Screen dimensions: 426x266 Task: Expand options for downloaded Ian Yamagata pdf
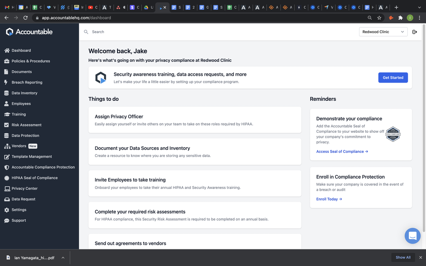63,257
